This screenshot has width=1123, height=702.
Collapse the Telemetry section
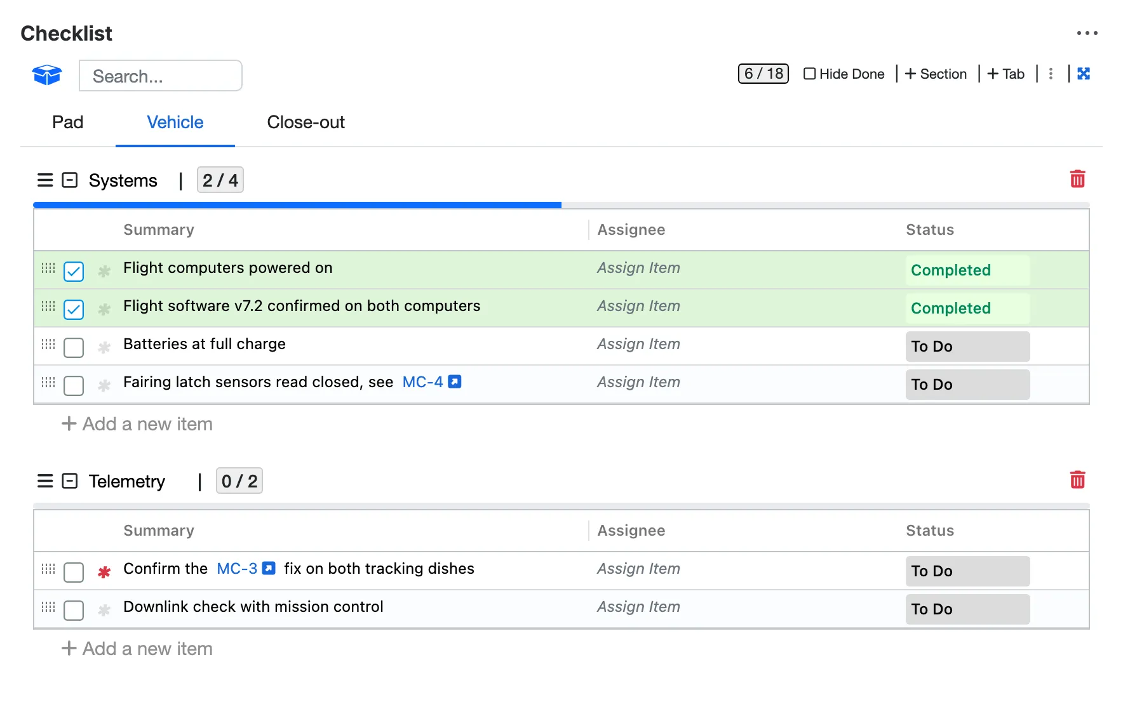click(x=70, y=481)
